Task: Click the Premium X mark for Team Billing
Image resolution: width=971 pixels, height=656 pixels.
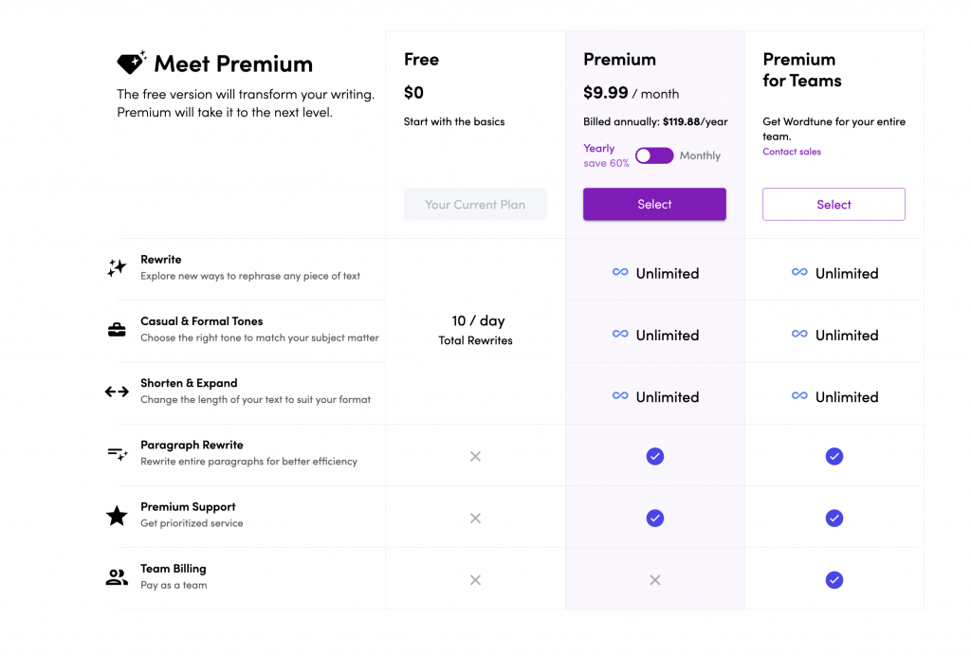Action: (654, 580)
